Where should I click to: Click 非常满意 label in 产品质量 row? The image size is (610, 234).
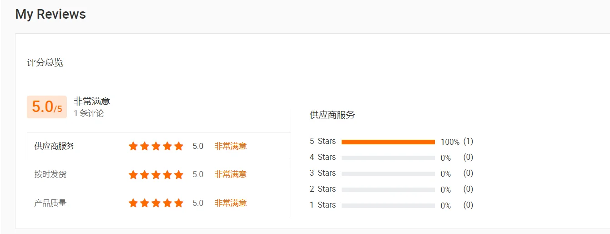[231, 203]
